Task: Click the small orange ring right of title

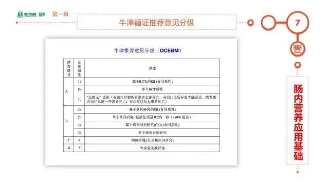Action: click(250, 23)
